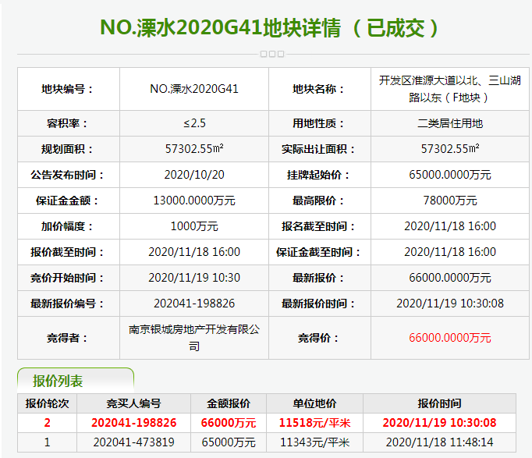Click the 规划面积： label

67,149
